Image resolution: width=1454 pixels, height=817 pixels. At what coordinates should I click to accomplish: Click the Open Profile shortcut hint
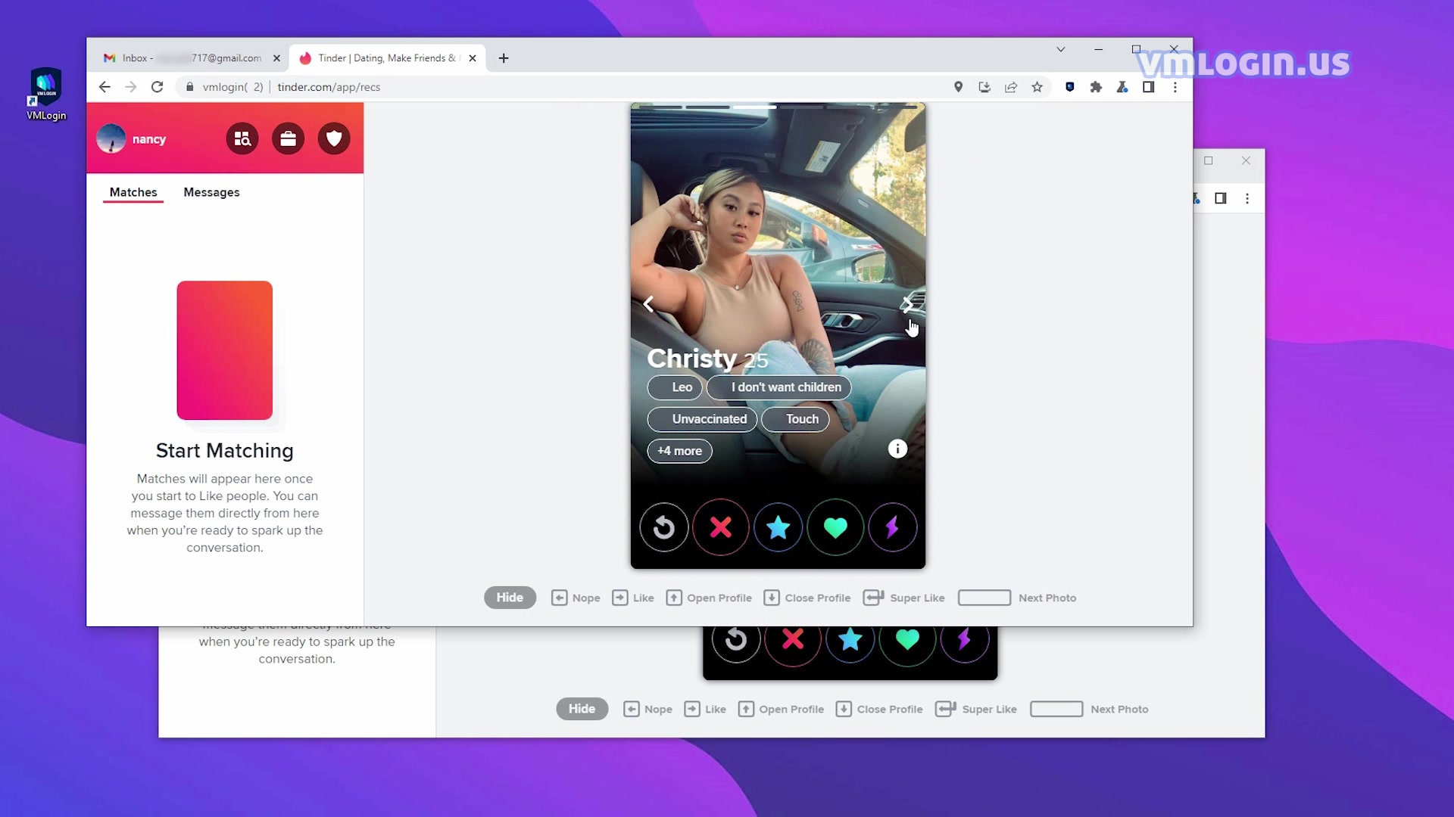point(709,598)
